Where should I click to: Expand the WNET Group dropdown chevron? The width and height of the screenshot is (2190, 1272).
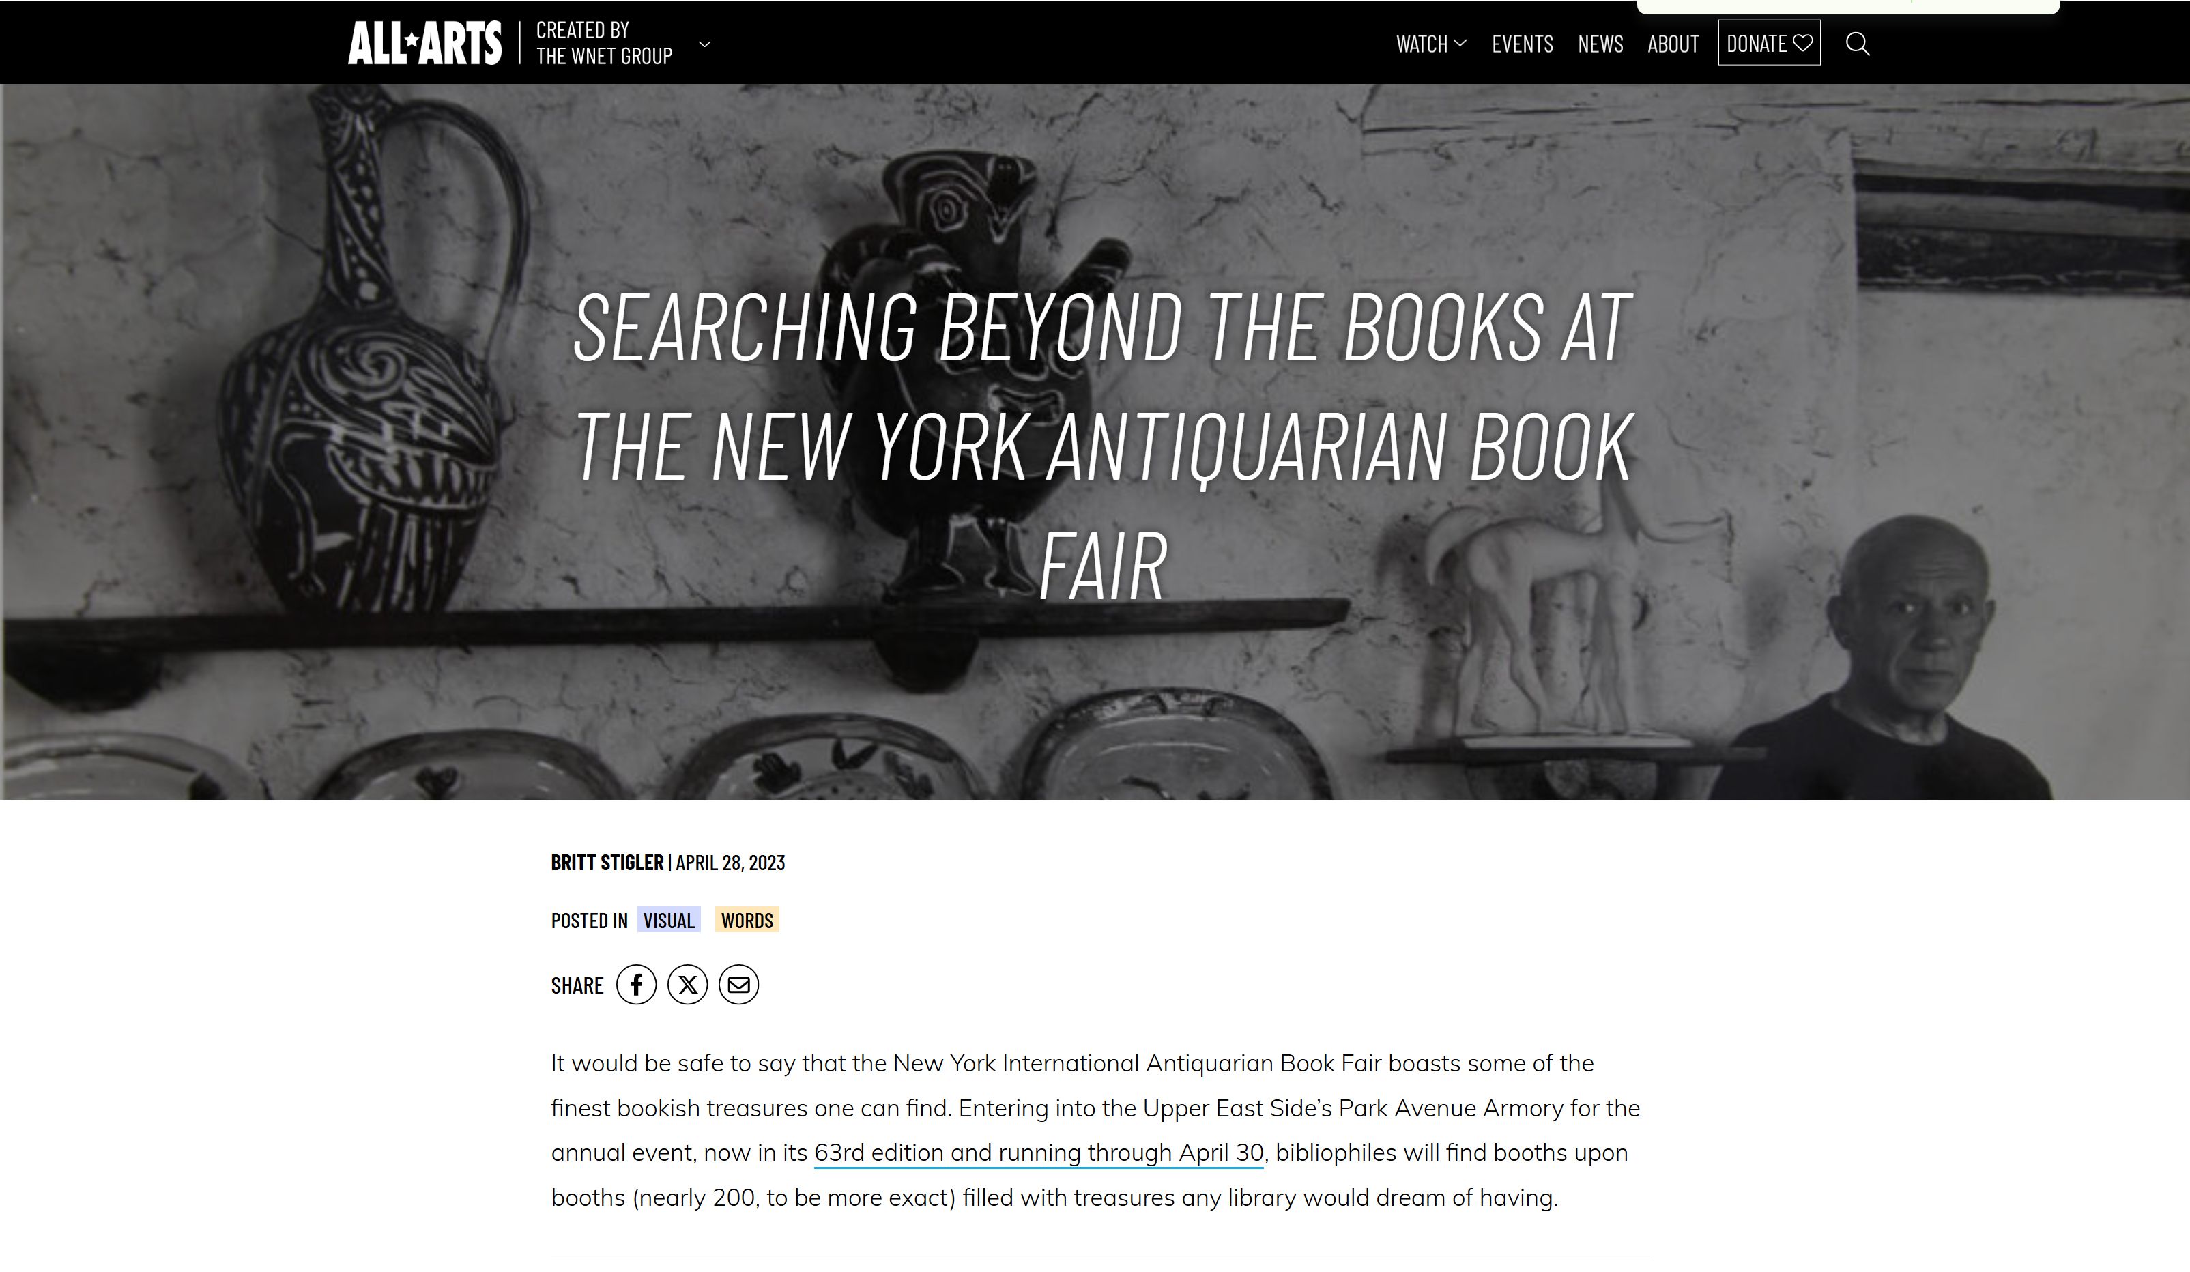[x=705, y=44]
